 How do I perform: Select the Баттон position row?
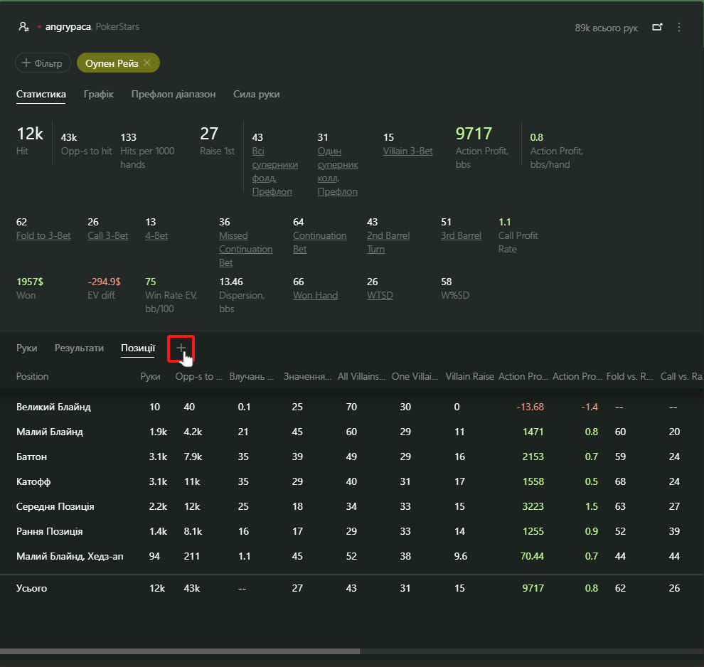click(x=352, y=457)
